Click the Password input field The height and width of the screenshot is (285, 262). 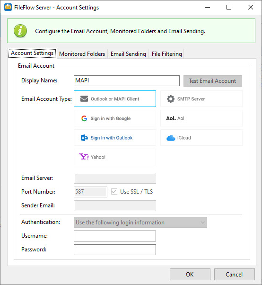115,250
